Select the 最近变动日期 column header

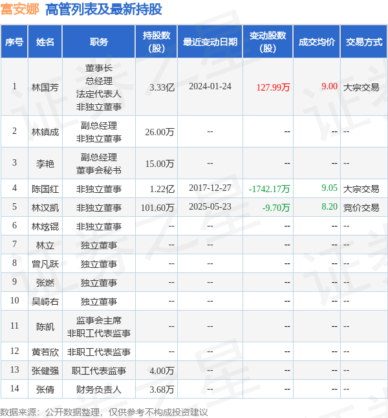[210, 42]
